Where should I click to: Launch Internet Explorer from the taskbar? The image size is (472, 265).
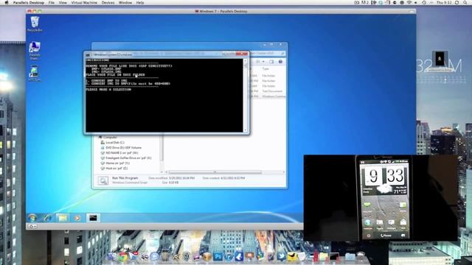[47, 218]
